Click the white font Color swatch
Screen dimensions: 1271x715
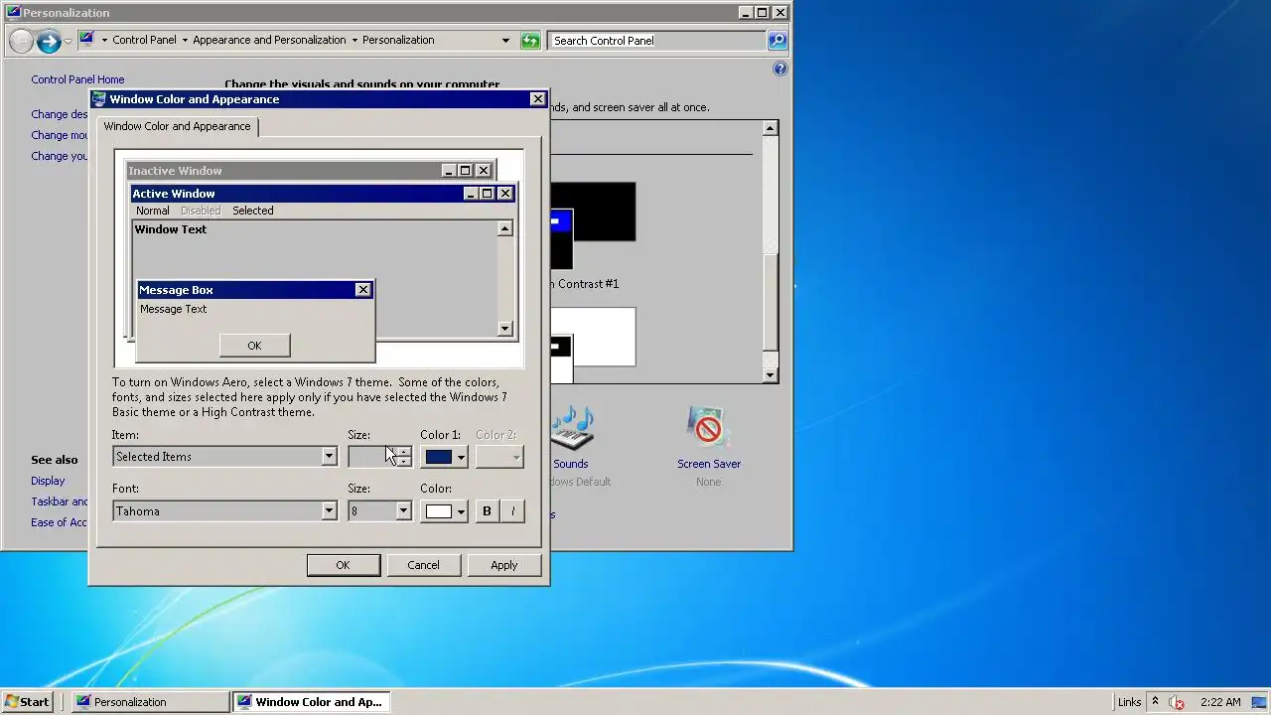438,511
